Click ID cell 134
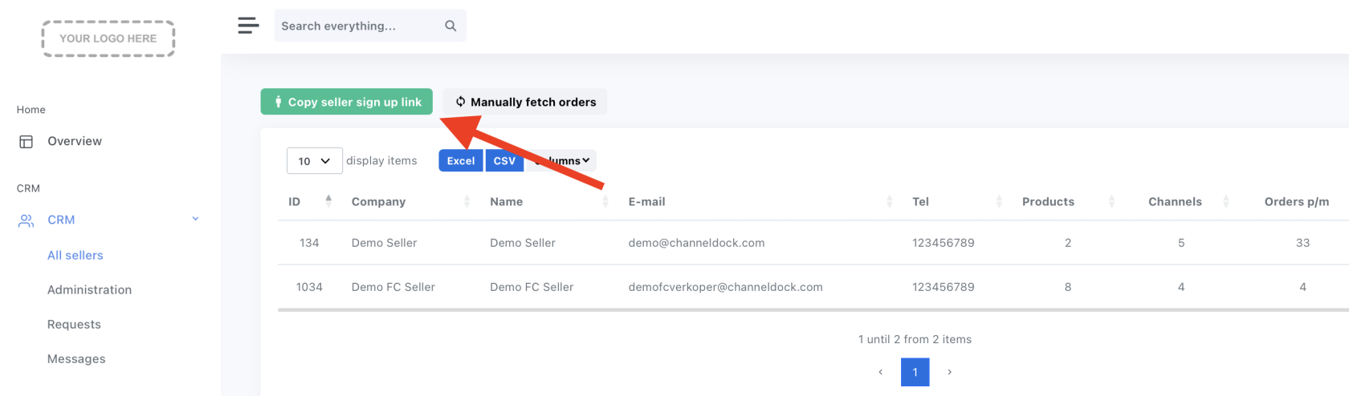1349x396 pixels. [309, 243]
